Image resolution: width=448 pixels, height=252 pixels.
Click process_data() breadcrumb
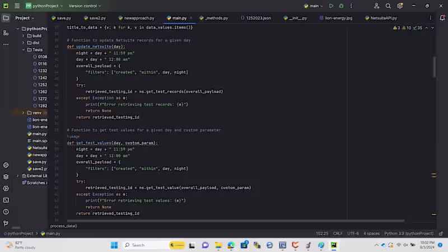click(64, 226)
